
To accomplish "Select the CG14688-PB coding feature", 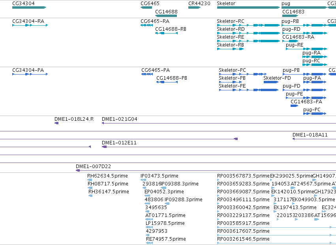I will pyautogui.click(x=167, y=82).
